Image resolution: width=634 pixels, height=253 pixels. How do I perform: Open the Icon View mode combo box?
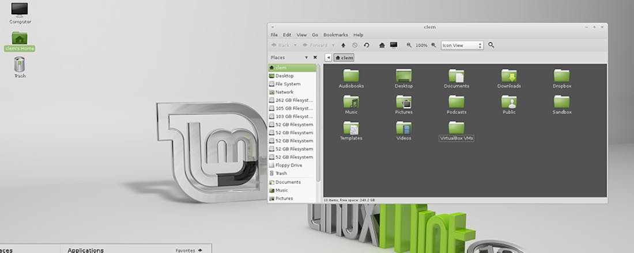[462, 45]
